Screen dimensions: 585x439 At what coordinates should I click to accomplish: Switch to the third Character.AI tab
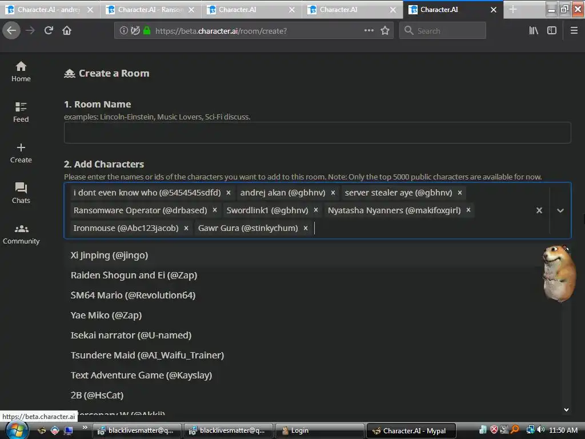pyautogui.click(x=251, y=9)
